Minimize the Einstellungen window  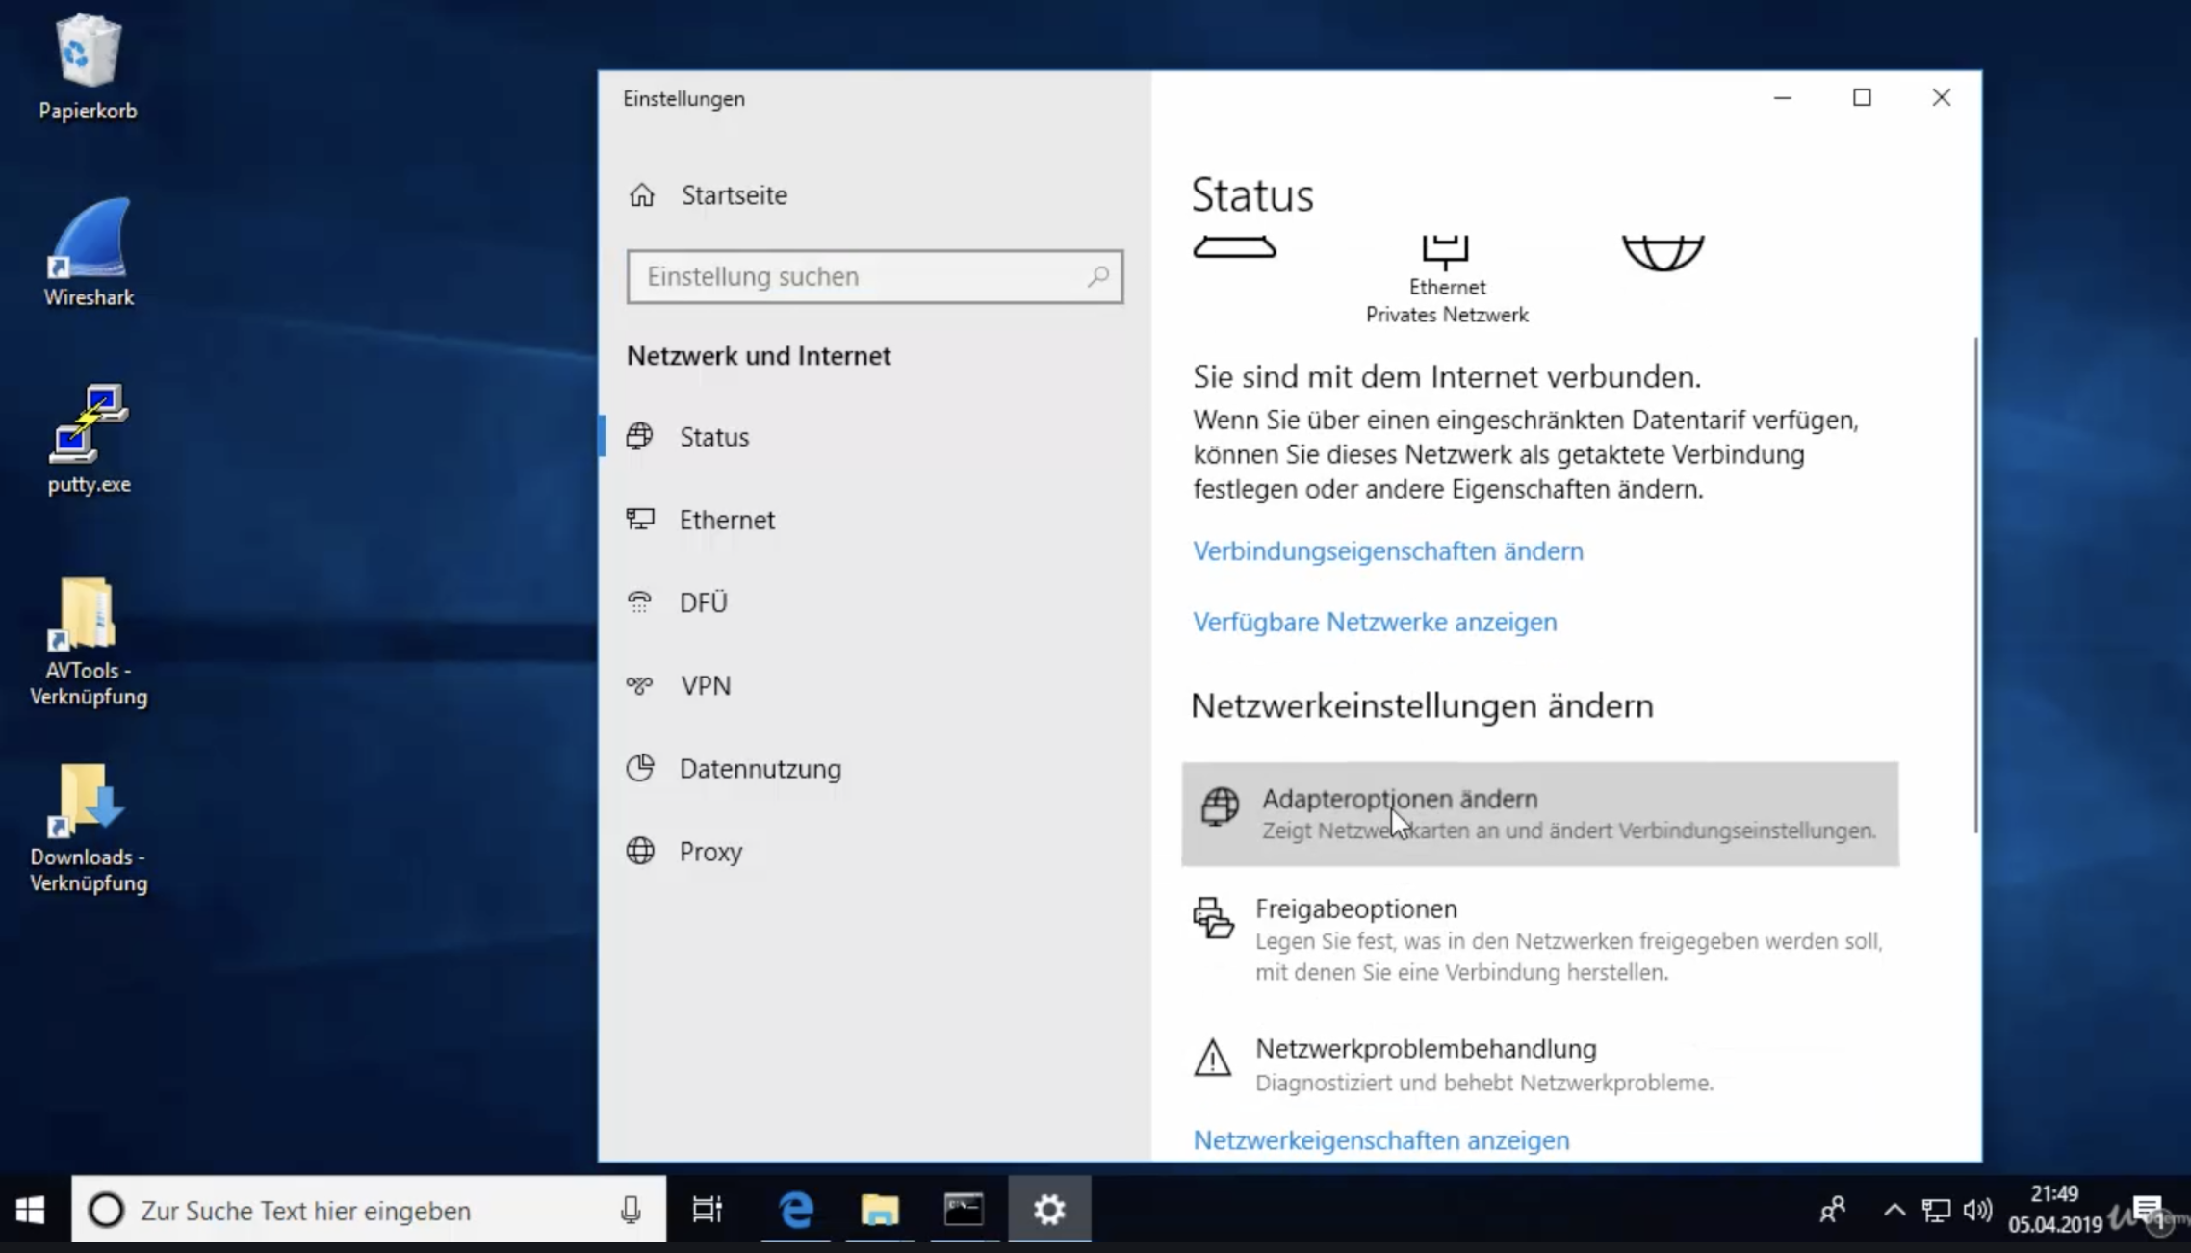[x=1783, y=98]
